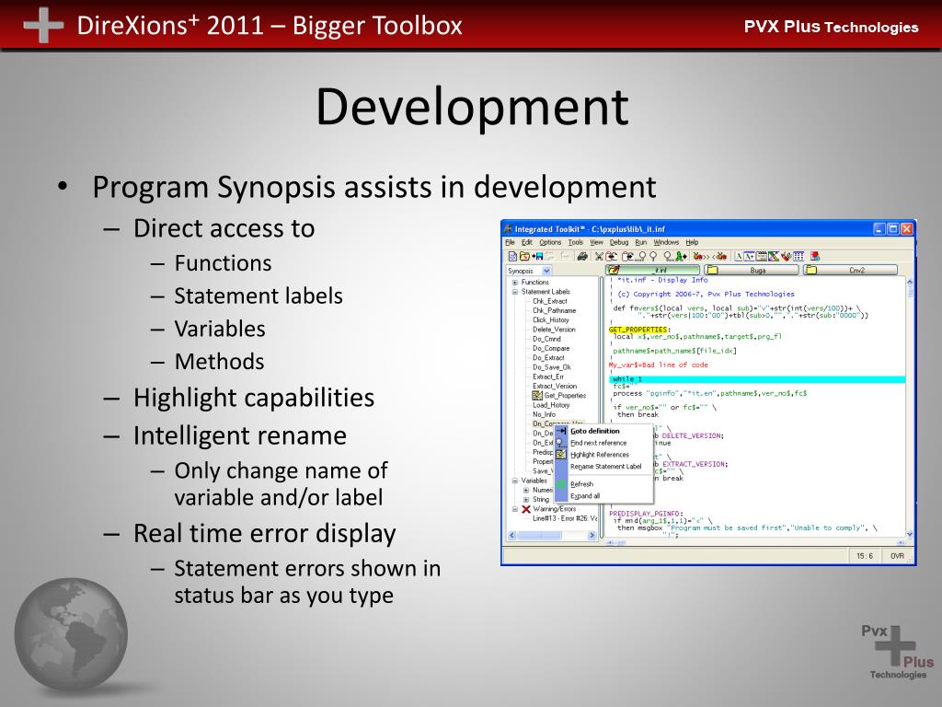Select Chk_Pathname statement label
942x707 pixels.
click(x=554, y=311)
